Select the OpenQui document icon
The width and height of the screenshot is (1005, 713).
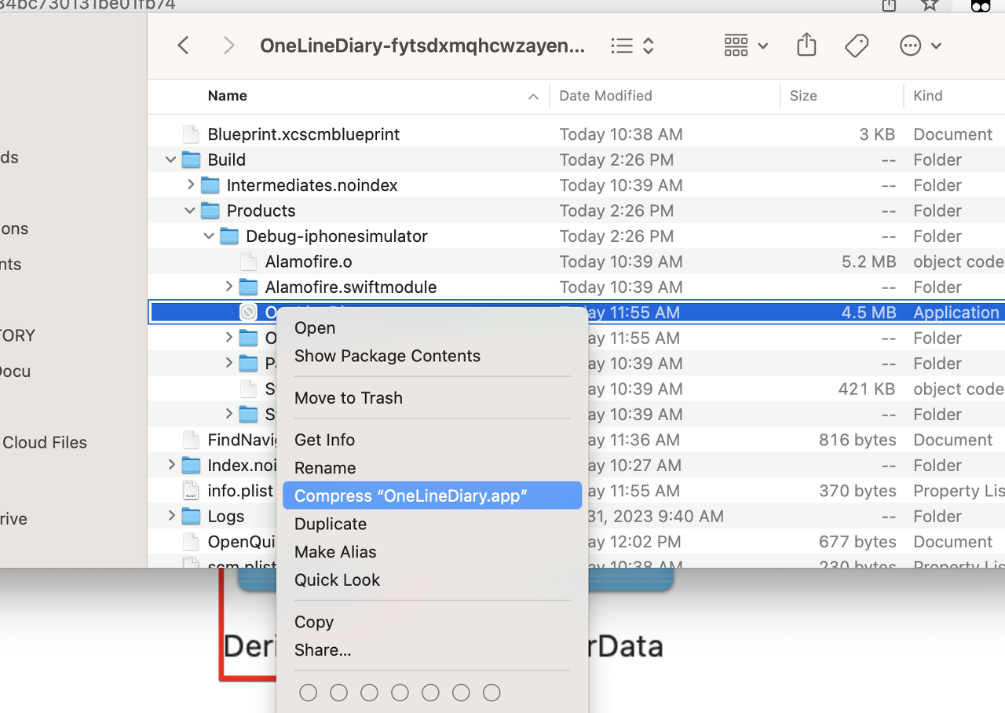pyautogui.click(x=191, y=542)
